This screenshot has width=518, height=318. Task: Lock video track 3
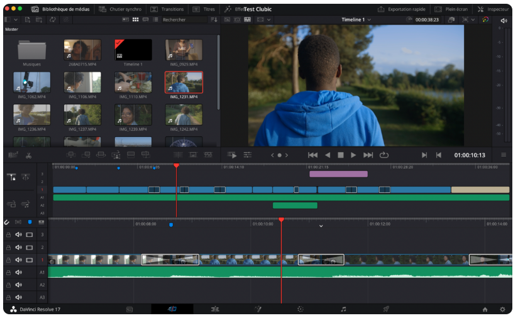tap(8, 234)
